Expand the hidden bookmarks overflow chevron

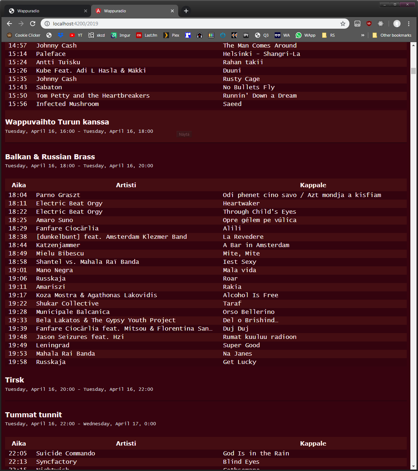coord(362,35)
